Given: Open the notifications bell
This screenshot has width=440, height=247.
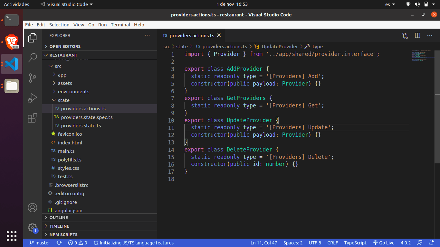Looking at the screenshot, I should [x=431, y=243].
